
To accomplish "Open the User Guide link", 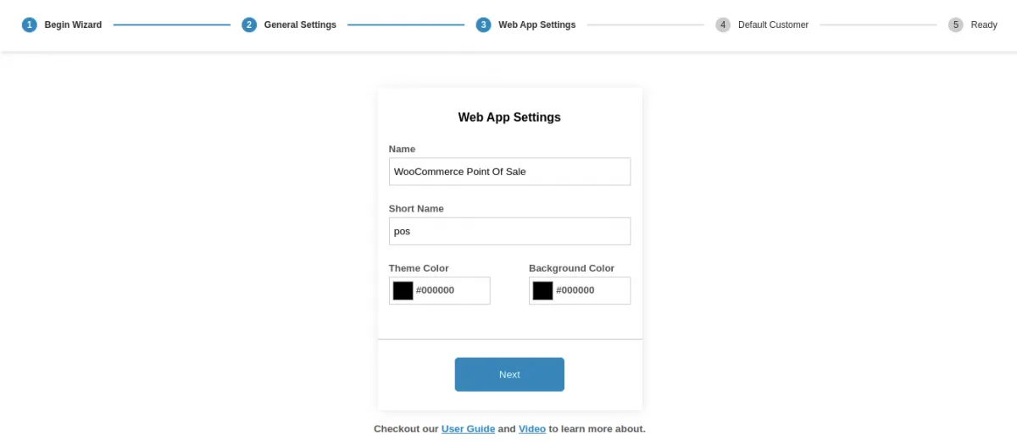I will pyautogui.click(x=468, y=429).
